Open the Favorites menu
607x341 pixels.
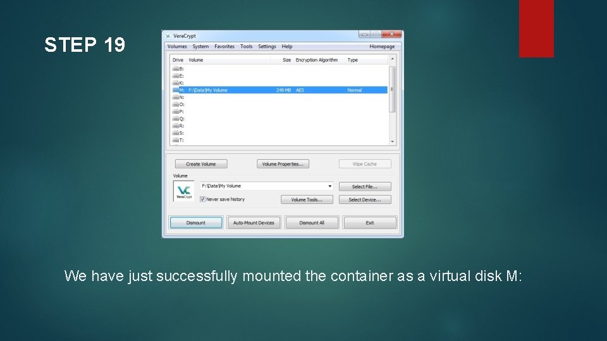click(x=224, y=46)
